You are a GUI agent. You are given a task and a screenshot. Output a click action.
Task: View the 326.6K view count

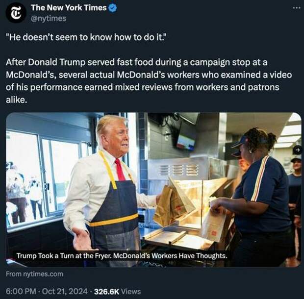click(x=106, y=292)
